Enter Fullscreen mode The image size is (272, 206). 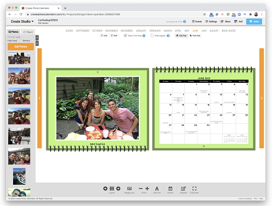[x=194, y=189]
